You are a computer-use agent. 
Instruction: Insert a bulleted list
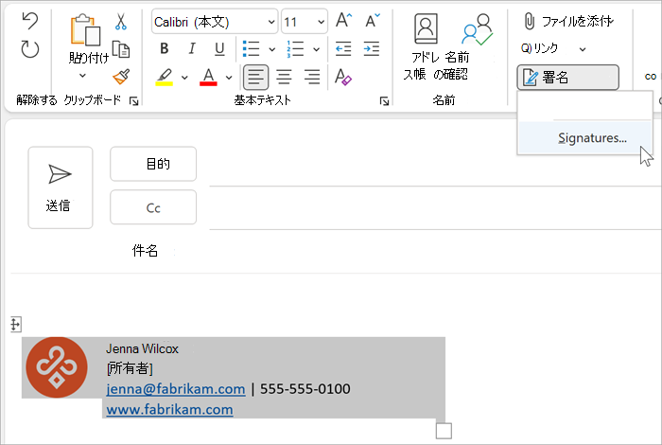click(252, 49)
